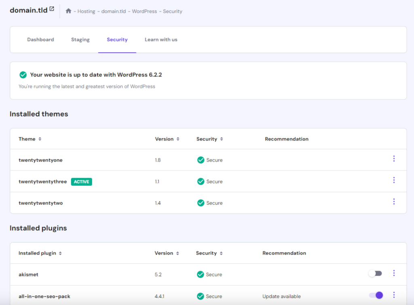Viewport: 414px width, 305px height.
Task: Open options menu for twentytwentyone theme
Action: pyautogui.click(x=394, y=159)
